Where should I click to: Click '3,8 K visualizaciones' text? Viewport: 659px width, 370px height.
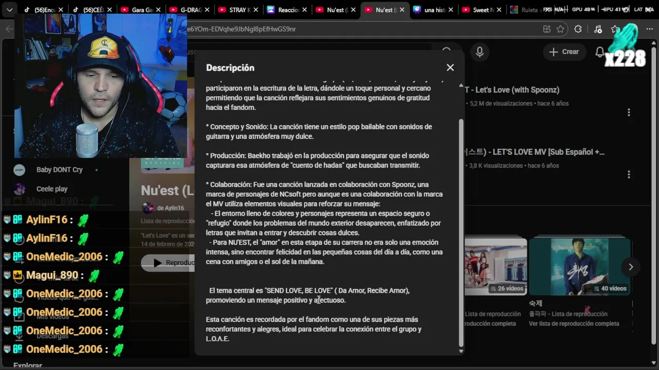tap(496, 166)
